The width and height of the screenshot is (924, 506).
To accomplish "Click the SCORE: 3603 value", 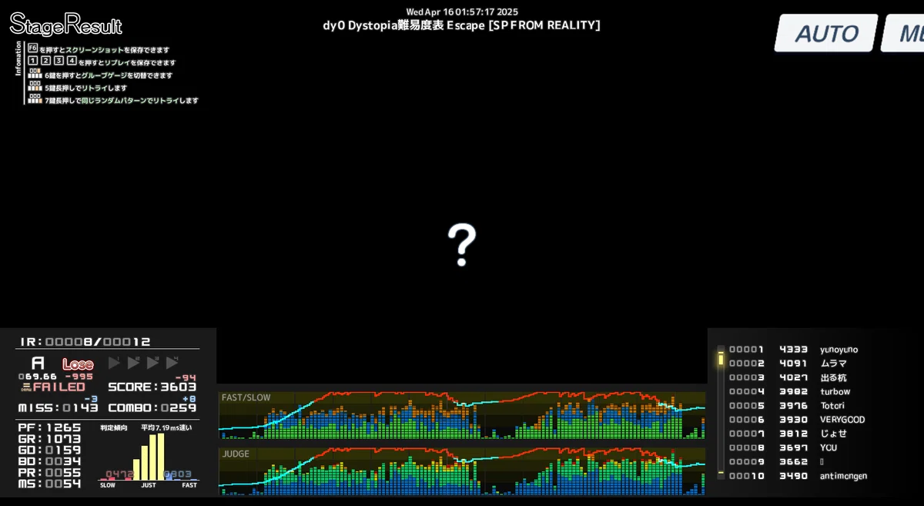I will coord(152,387).
